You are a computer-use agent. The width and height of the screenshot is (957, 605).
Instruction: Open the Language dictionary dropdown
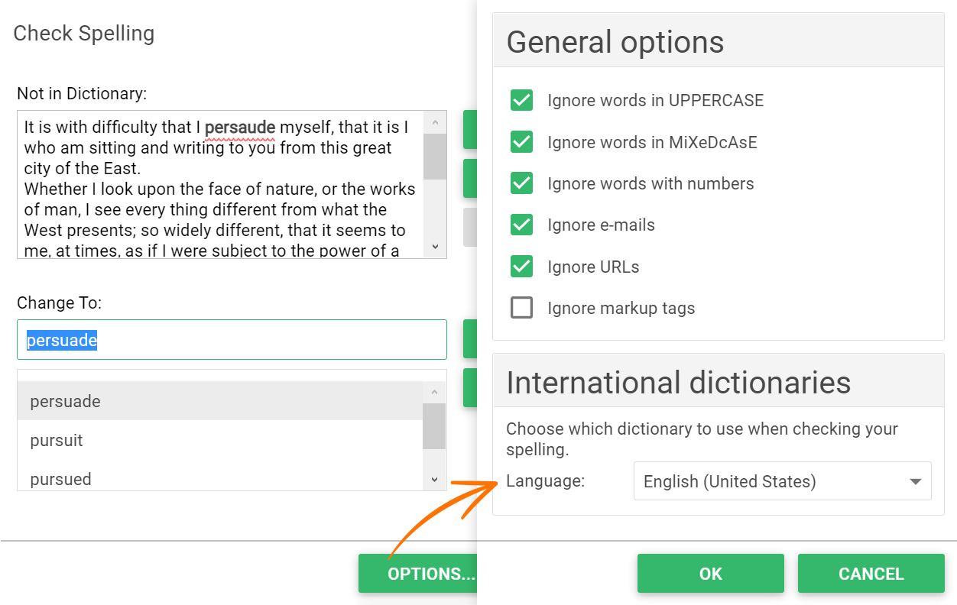782,481
